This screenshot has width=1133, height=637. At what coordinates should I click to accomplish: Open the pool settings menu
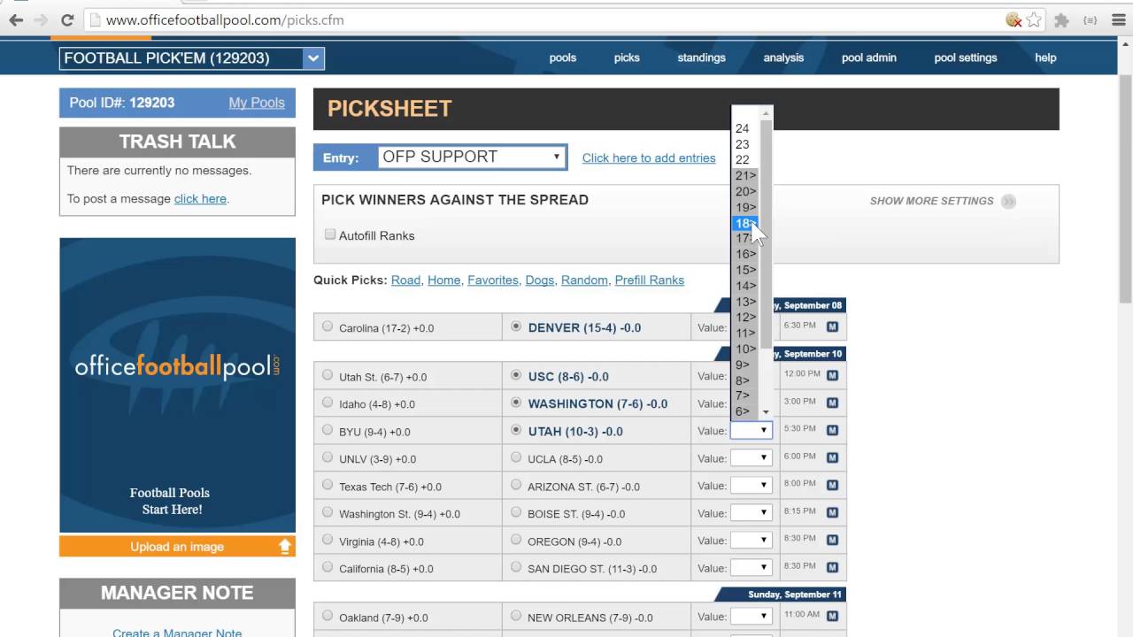pos(965,58)
